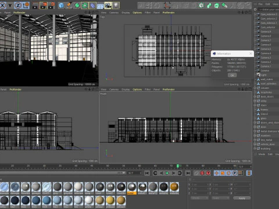The height and width of the screenshot is (209, 279).
Task: Click the search icon in Object Manager
Action: point(255,9)
